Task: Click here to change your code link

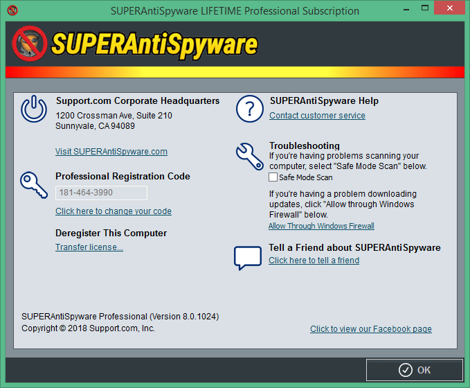Action: [x=114, y=211]
